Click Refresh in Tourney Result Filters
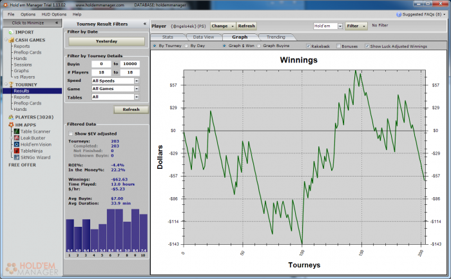 click(131, 110)
